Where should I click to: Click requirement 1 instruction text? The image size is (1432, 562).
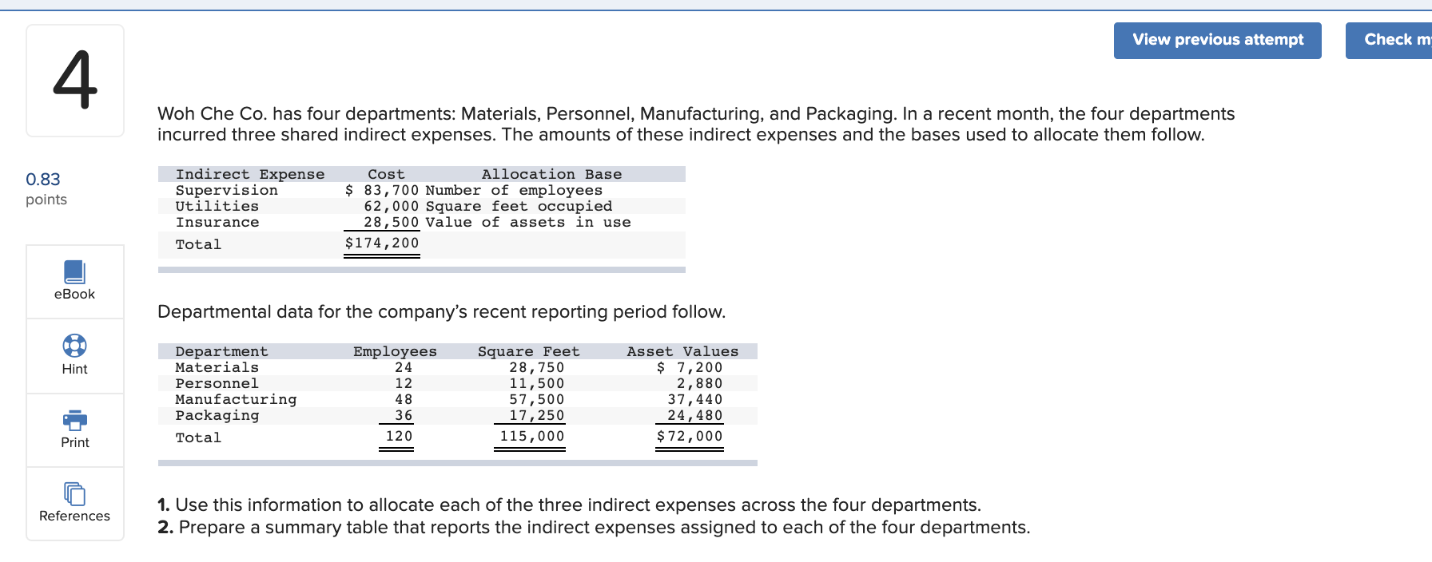(570, 505)
